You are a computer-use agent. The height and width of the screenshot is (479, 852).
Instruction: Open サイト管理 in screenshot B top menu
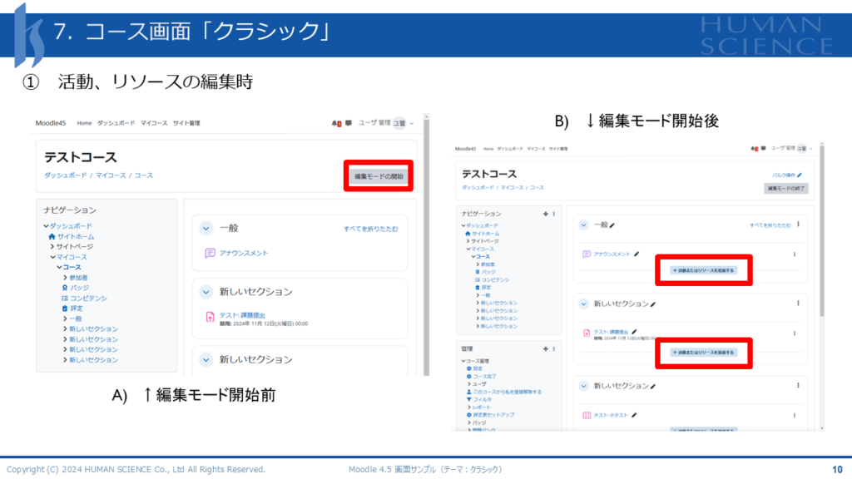(558, 148)
